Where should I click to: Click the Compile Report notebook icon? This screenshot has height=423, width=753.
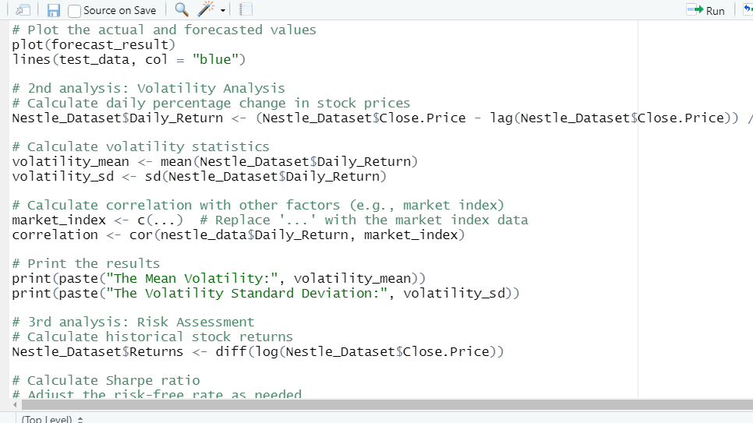tap(246, 9)
